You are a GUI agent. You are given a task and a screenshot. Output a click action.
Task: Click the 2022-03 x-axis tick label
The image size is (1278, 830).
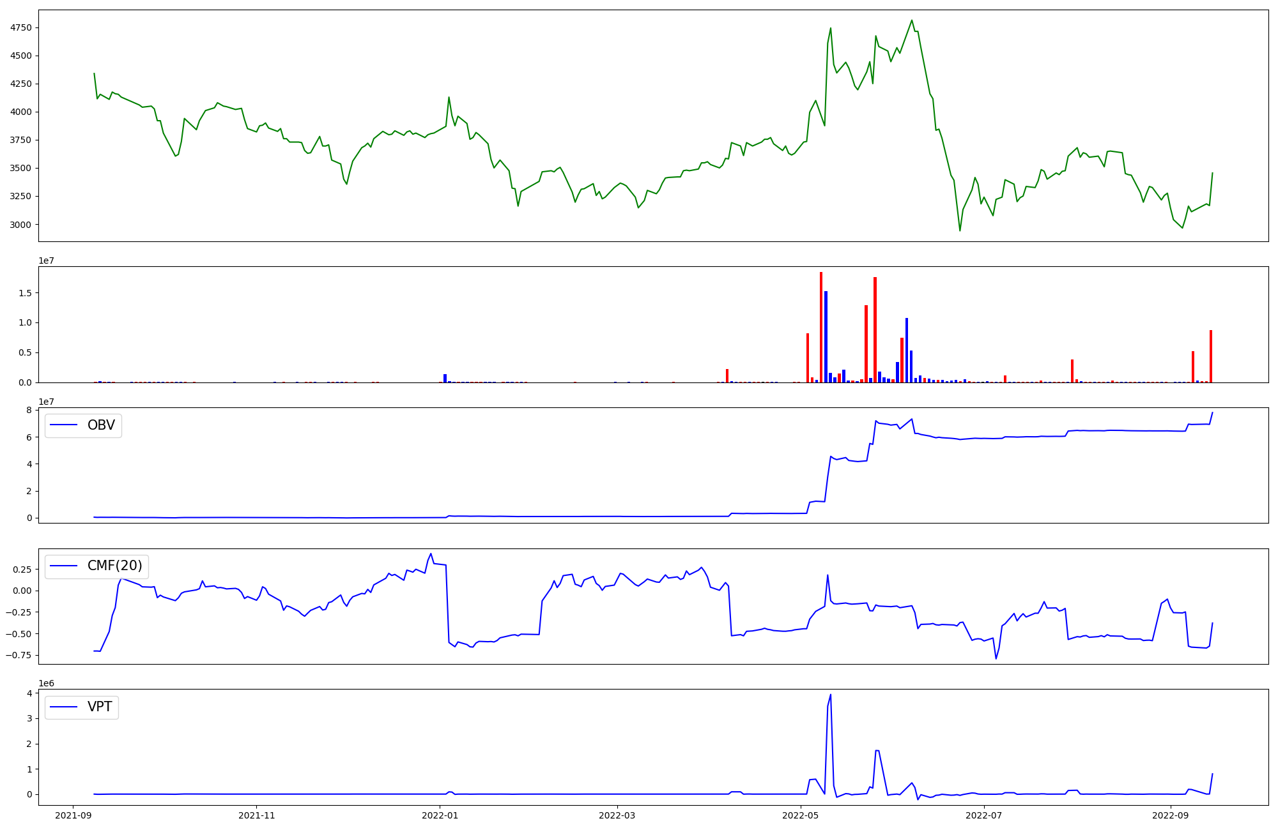click(x=617, y=815)
